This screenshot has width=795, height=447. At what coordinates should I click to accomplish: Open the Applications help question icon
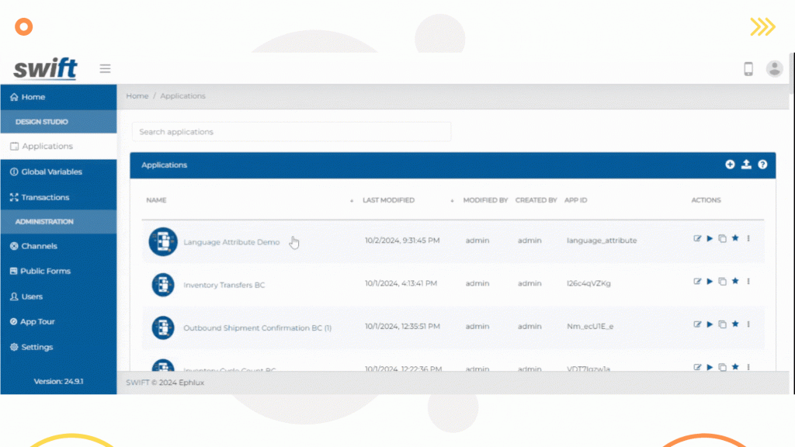[x=762, y=165]
